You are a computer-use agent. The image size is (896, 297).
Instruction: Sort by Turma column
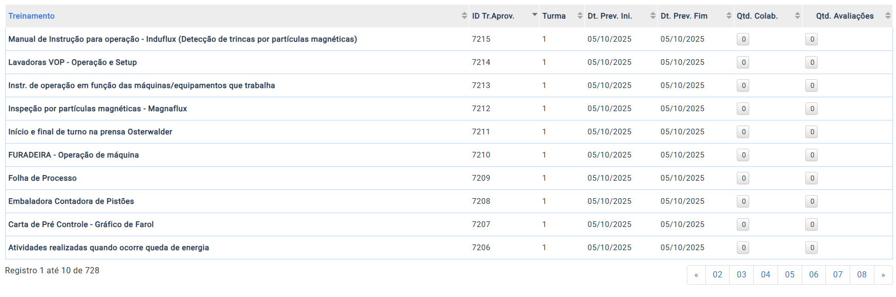tap(554, 16)
